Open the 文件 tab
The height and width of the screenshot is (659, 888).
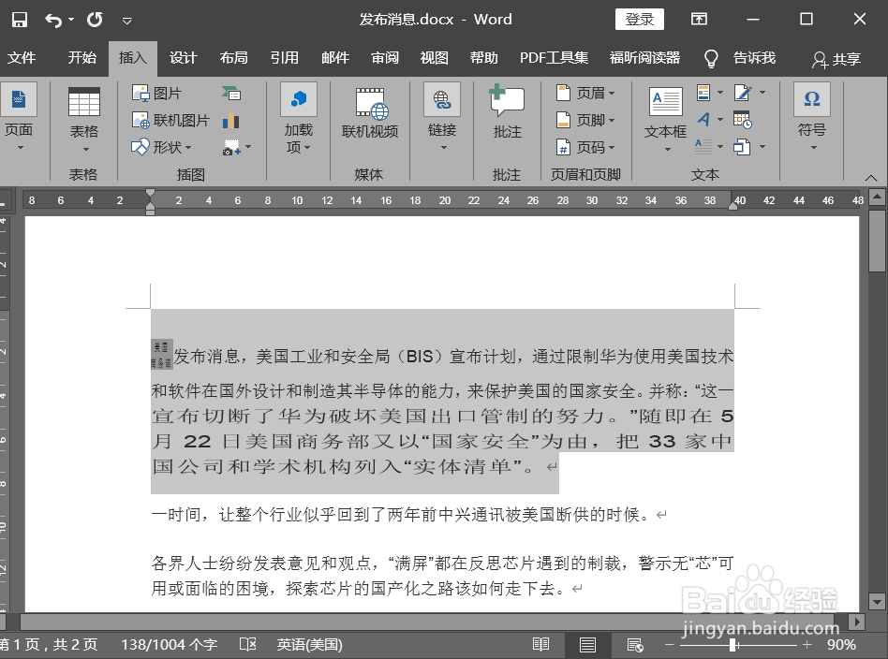pos(22,58)
